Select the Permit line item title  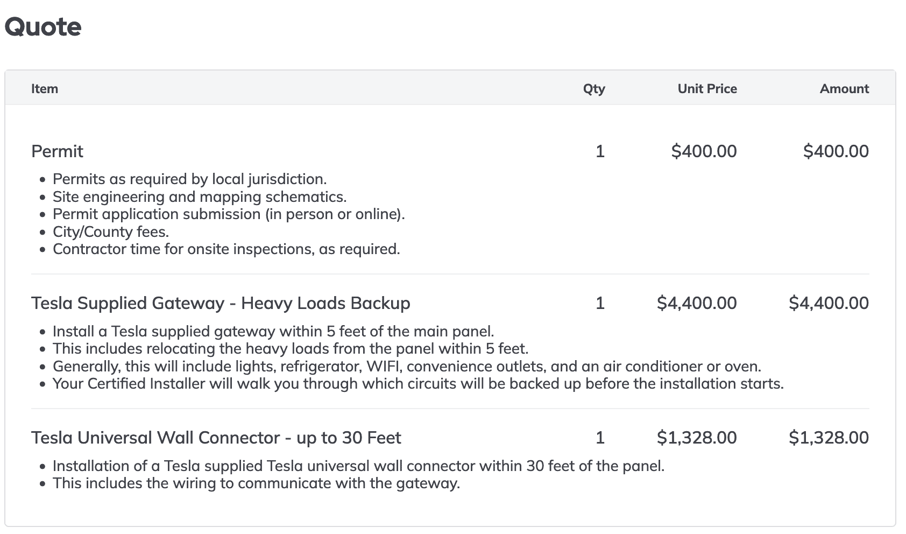coord(57,151)
